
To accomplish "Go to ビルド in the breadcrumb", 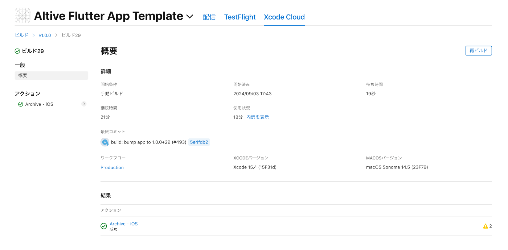I will (x=21, y=35).
